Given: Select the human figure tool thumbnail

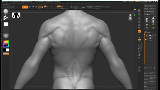Looking at the screenshot, I should tap(147, 20).
